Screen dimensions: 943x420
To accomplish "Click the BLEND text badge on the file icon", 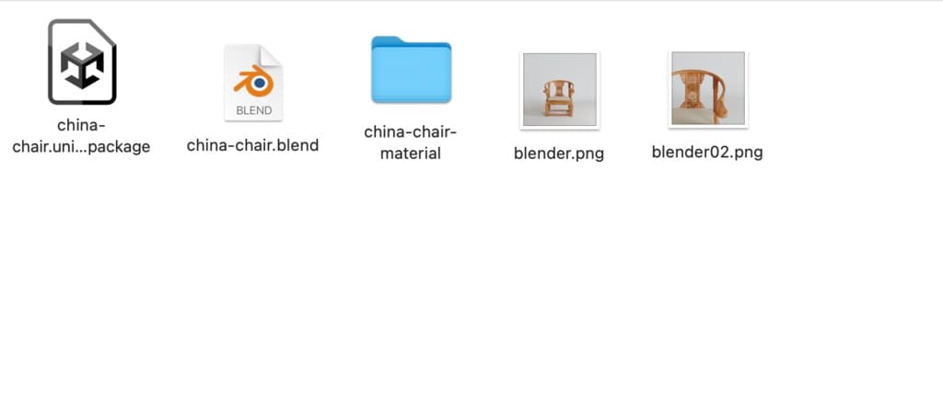I will pyautogui.click(x=254, y=110).
